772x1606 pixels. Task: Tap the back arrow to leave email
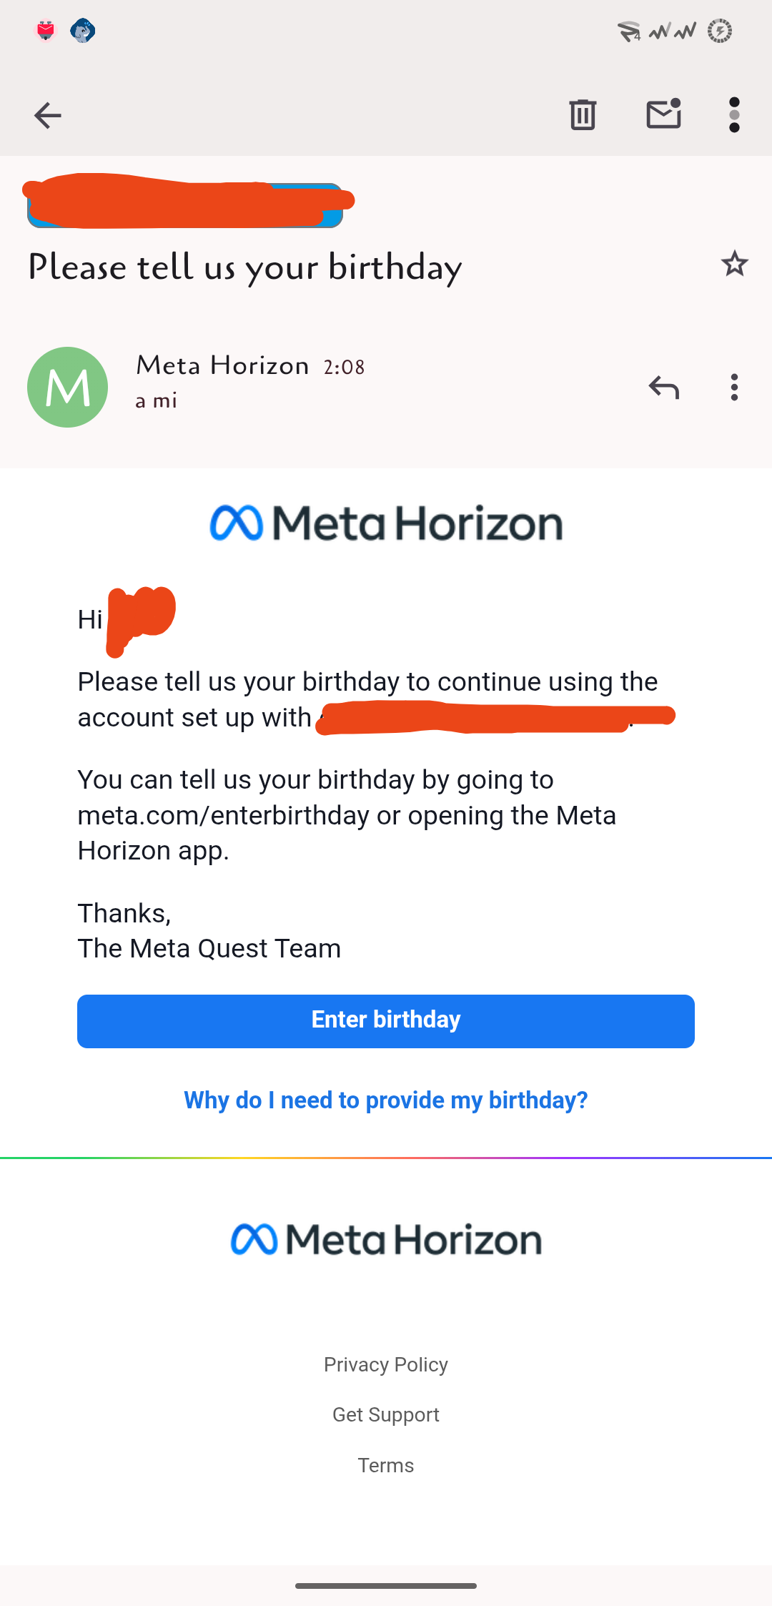coord(48,115)
